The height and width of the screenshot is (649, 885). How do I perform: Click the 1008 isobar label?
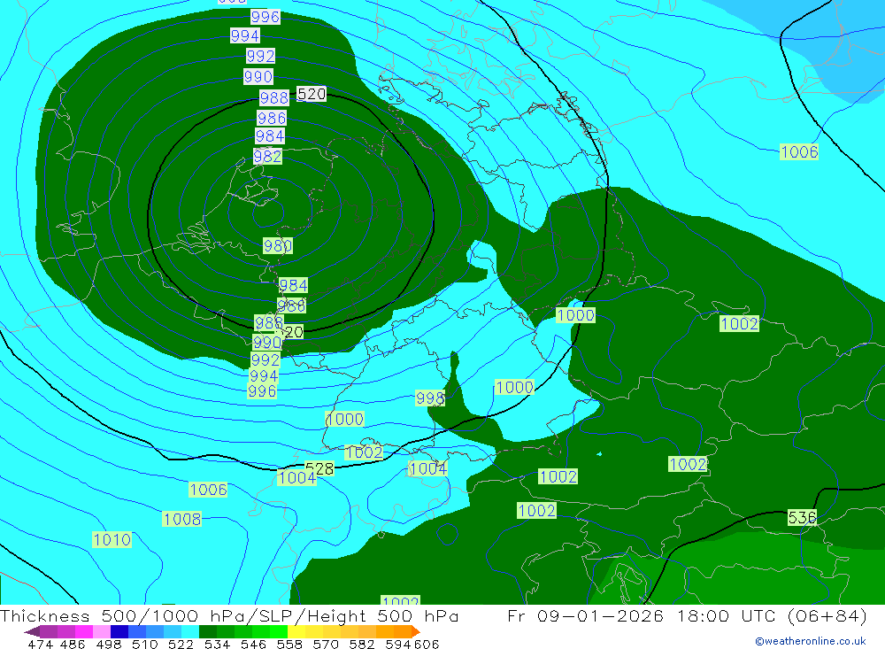click(x=181, y=519)
